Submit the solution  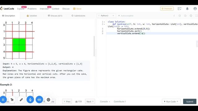(190, 101)
